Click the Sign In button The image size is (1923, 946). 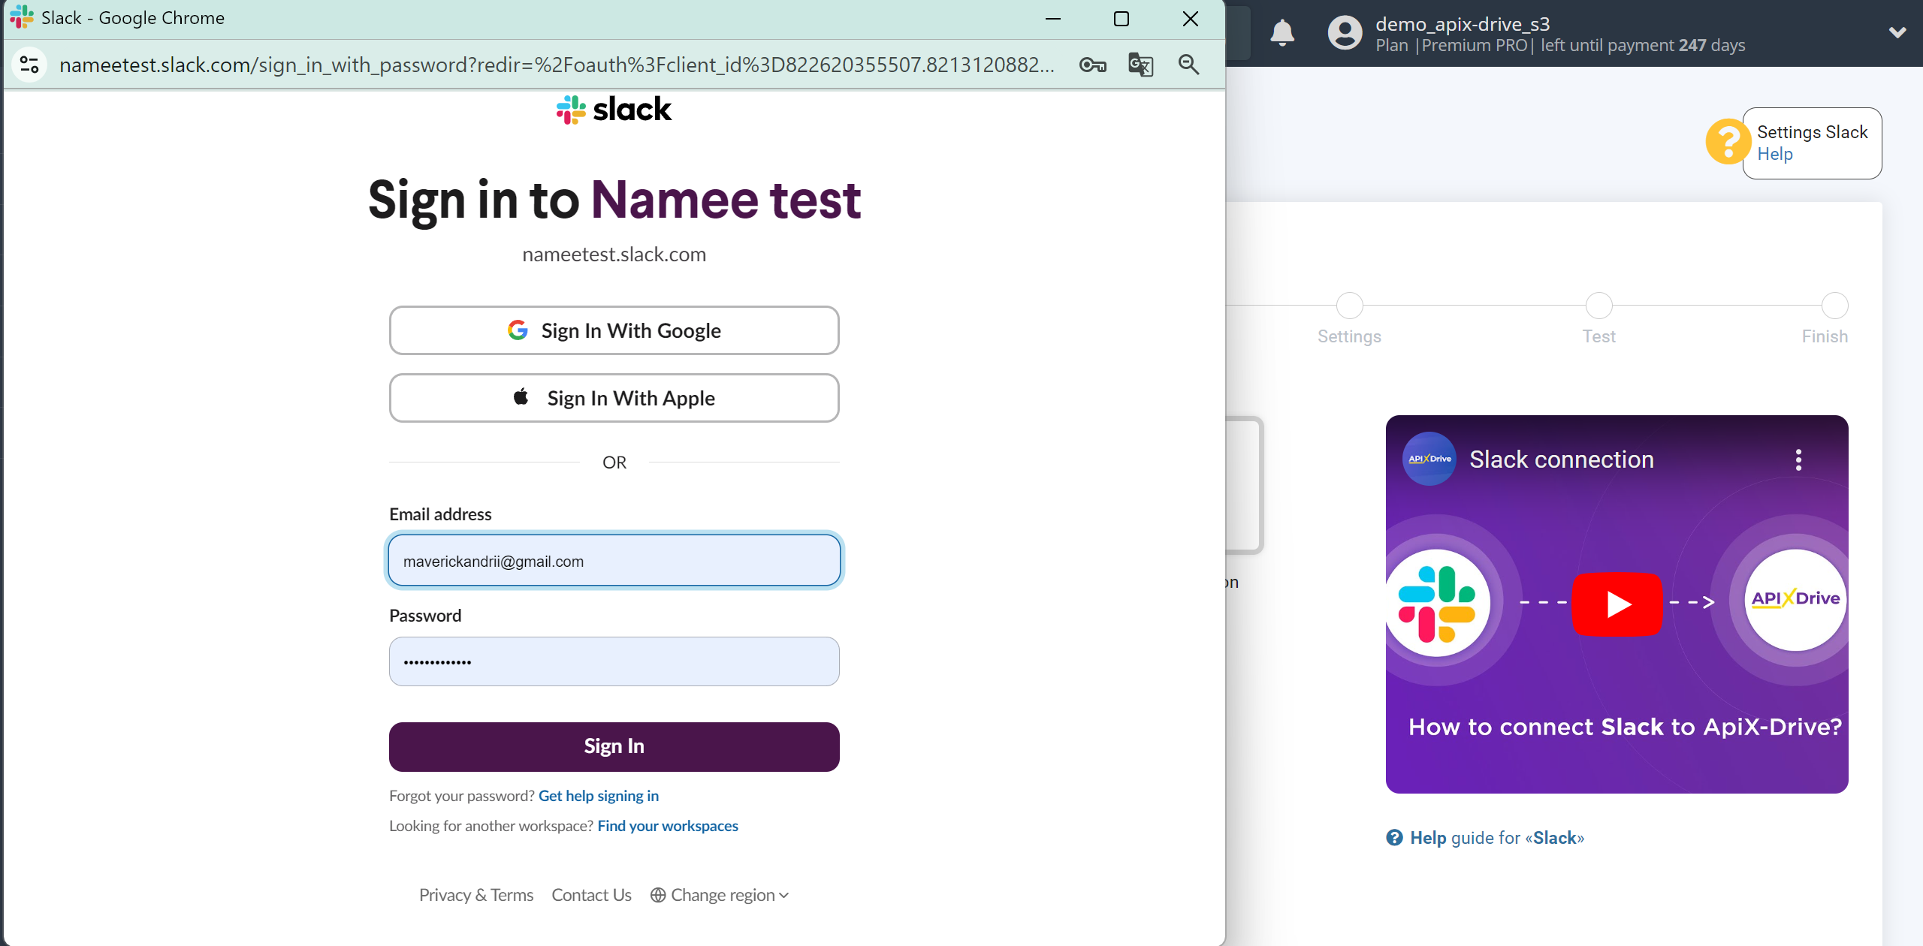tap(613, 745)
